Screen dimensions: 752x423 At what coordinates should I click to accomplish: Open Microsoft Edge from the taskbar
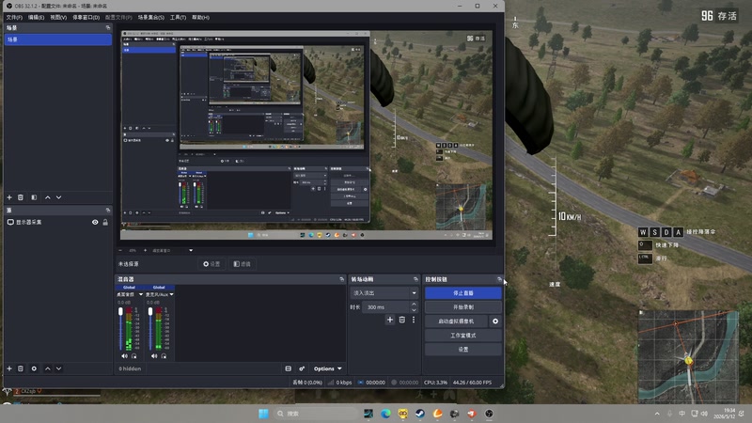click(385, 414)
